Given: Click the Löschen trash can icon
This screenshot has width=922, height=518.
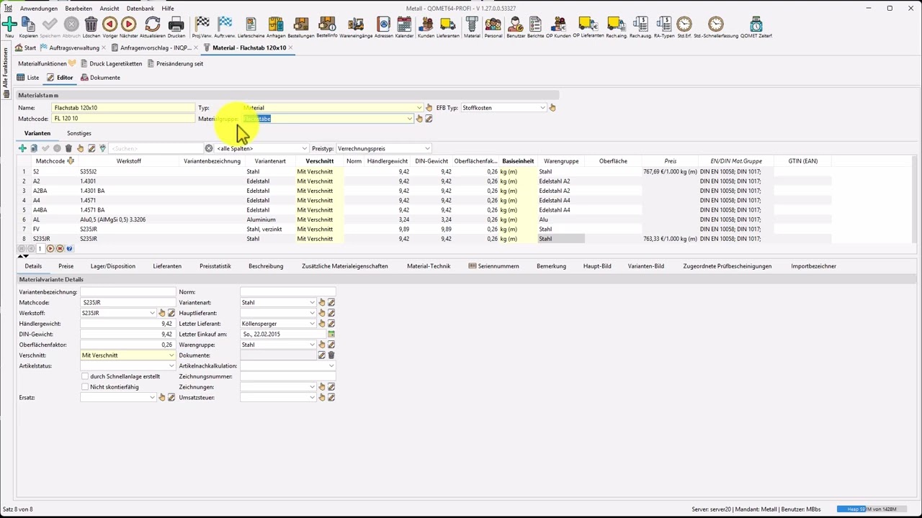Looking at the screenshot, I should [91, 24].
